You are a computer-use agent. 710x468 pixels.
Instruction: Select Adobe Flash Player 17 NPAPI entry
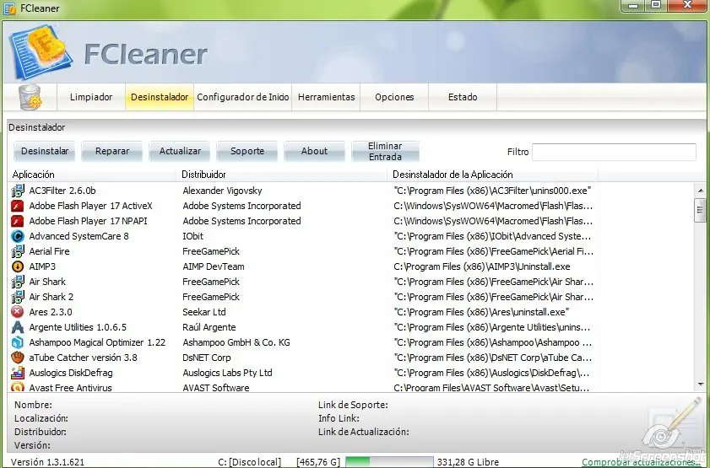89,221
